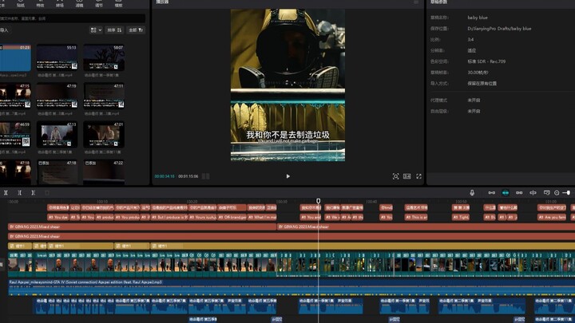The width and height of the screenshot is (575, 323).
Task: Click the draft name value baby blue
Action: click(478, 18)
